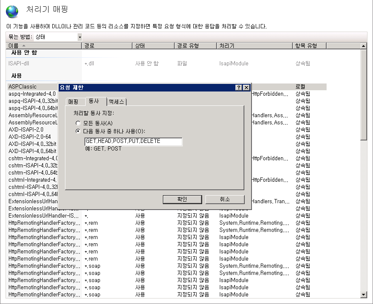Click the vertical scrollbar thumb
The width and height of the screenshot is (373, 304).
(363, 94)
